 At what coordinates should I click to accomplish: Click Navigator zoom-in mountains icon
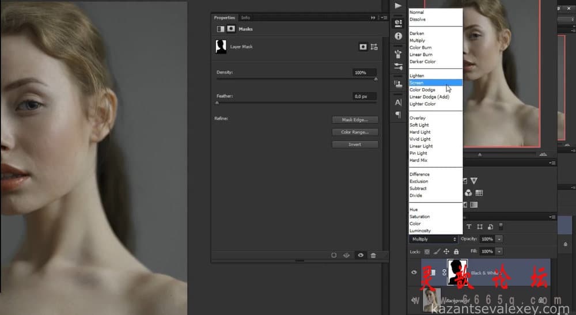point(543,154)
